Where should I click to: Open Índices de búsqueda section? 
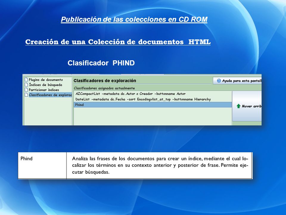pos(46,85)
